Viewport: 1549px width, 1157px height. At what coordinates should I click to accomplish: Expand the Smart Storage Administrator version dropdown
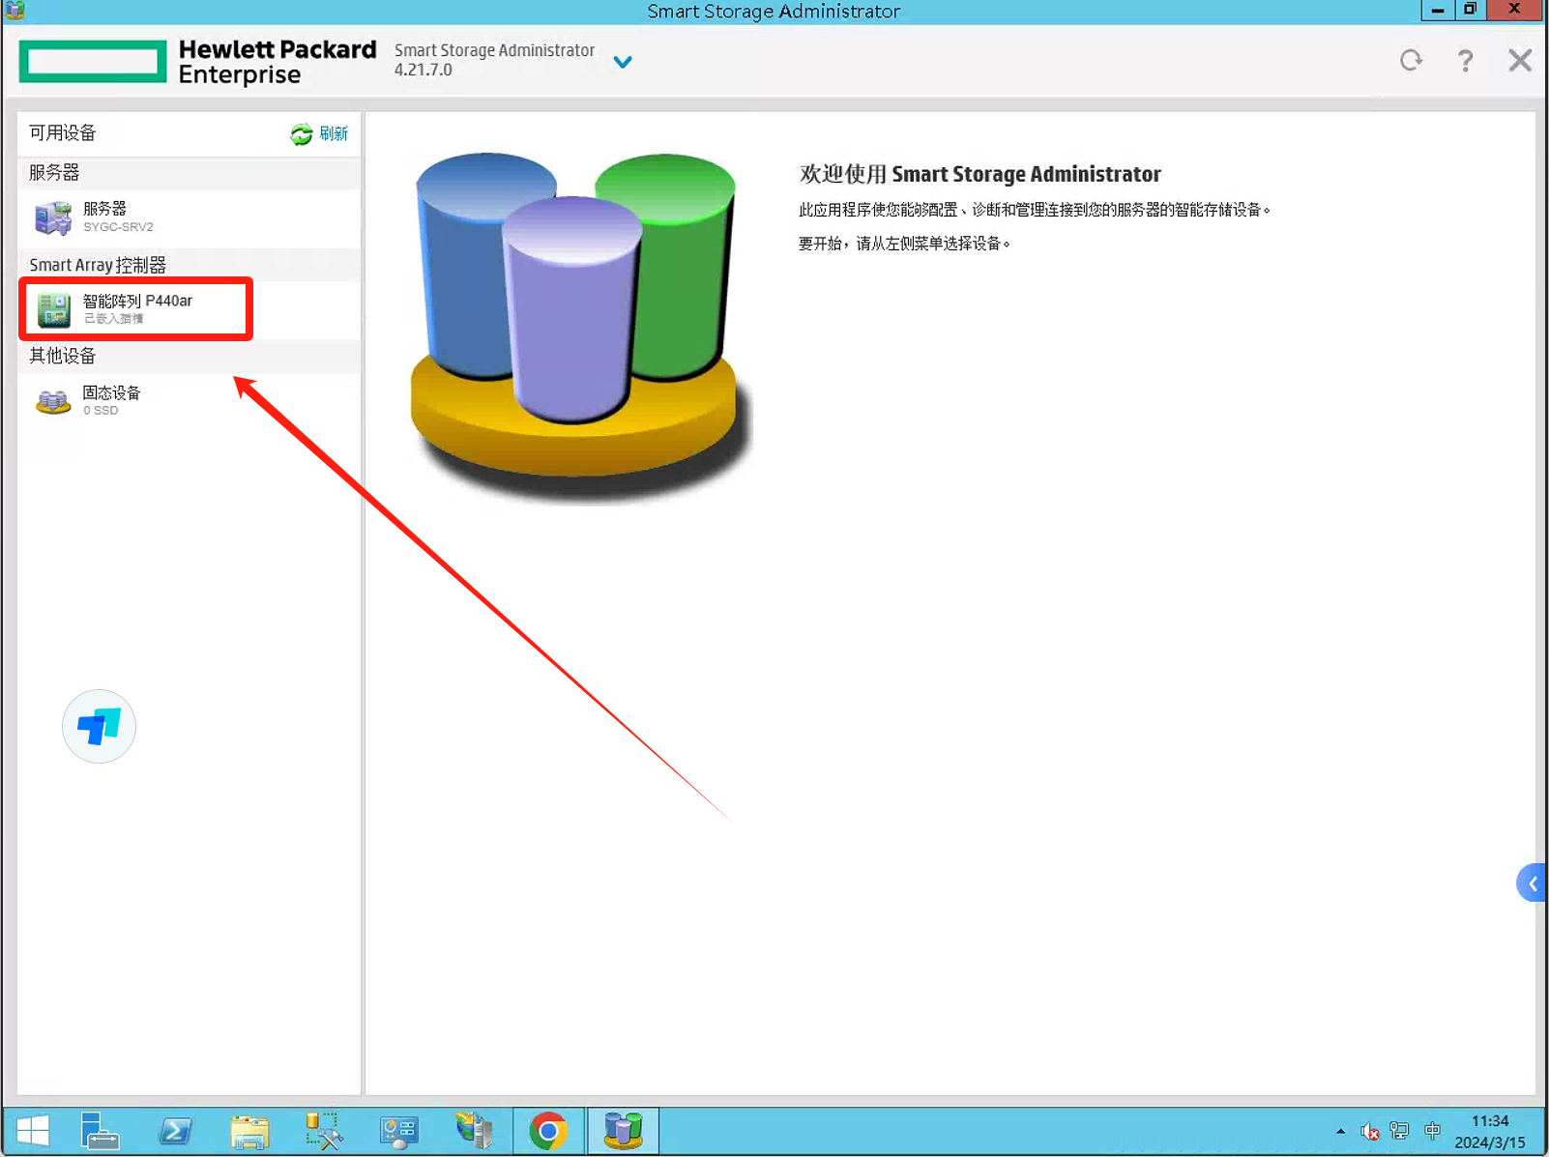point(623,62)
